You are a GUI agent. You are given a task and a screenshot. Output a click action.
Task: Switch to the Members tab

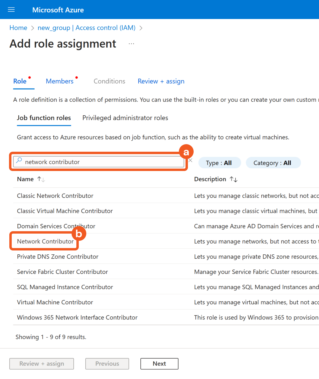[60, 81]
